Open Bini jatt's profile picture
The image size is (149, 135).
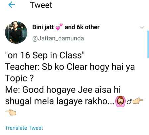16,32
